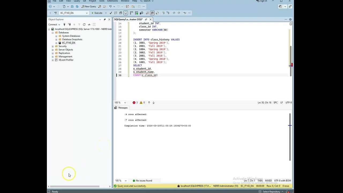Viewport: 343px width, 193px height.
Task: Click the Undo icon
Action: click(x=110, y=6)
